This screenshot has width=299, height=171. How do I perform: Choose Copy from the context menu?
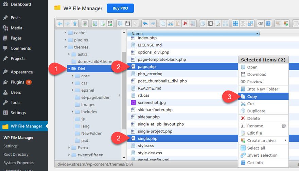(263, 97)
